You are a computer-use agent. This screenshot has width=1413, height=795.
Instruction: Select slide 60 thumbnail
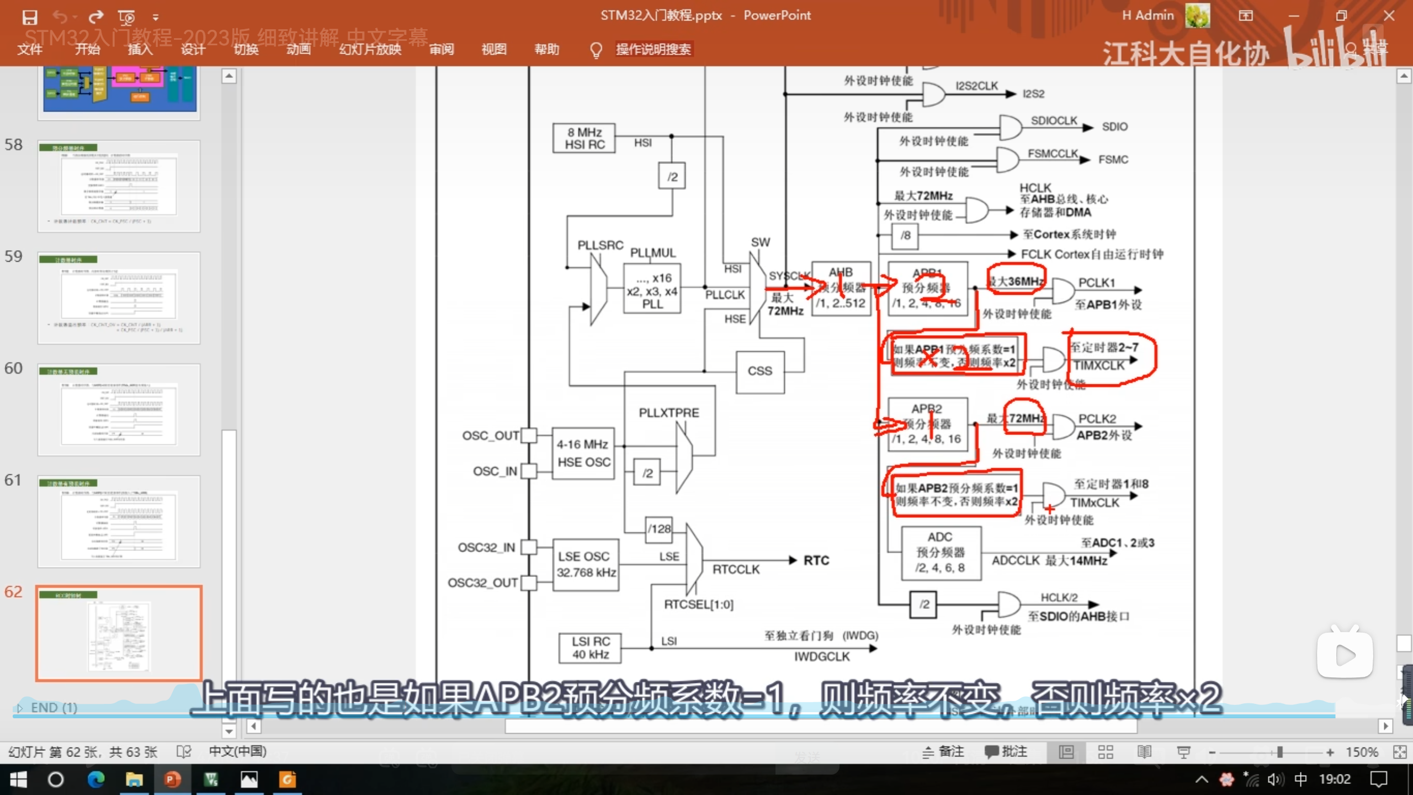click(119, 410)
